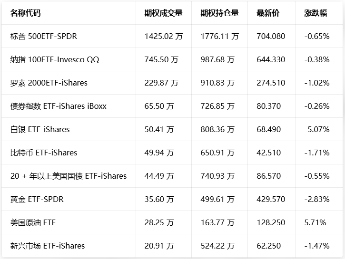Select the 白银 ETF-iShares row name
The width and height of the screenshot is (345, 259).
[40, 129]
